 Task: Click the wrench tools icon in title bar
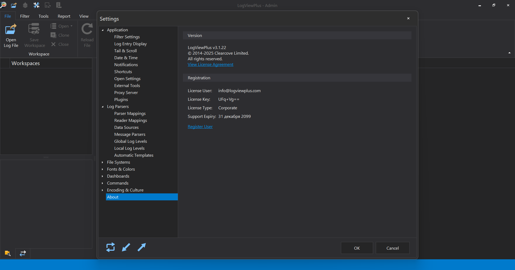pyautogui.click(x=36, y=5)
